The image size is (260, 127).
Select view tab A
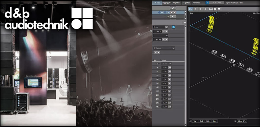[x=196, y=9]
